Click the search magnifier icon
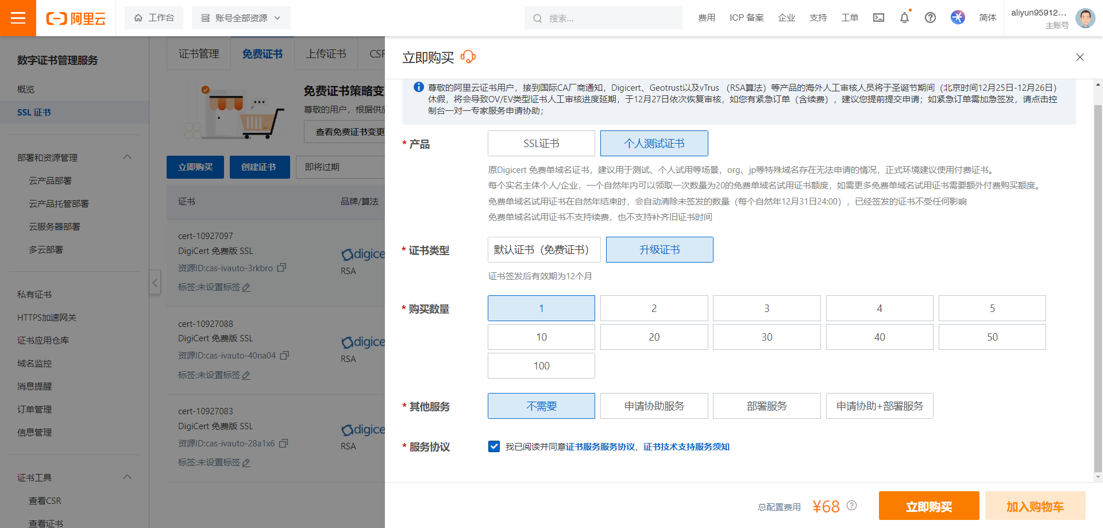This screenshot has height=528, width=1103. point(537,18)
